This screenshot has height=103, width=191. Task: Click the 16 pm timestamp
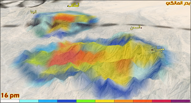10,95
